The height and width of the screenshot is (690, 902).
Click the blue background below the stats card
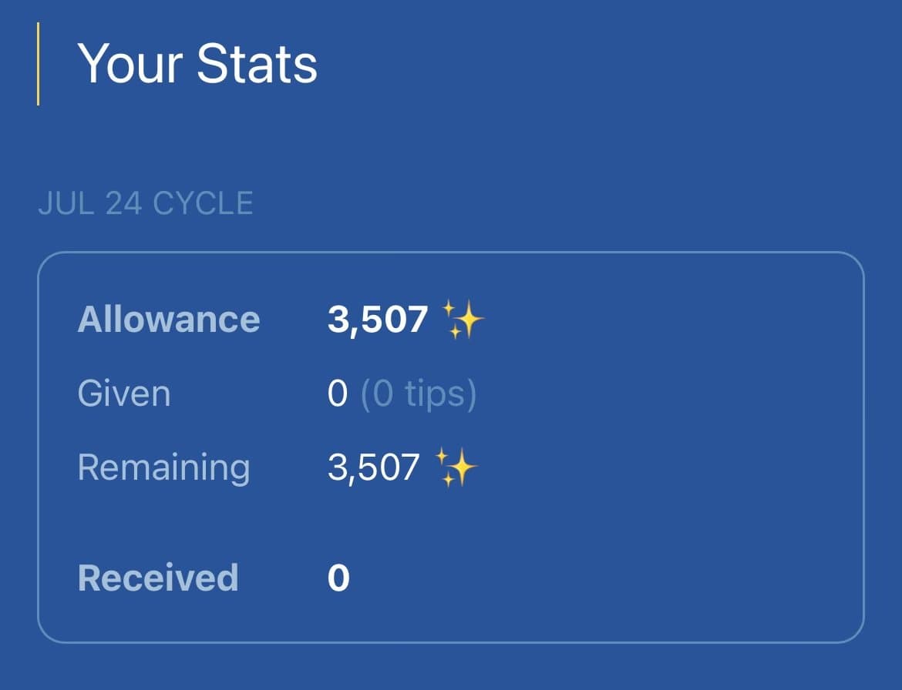click(x=451, y=667)
